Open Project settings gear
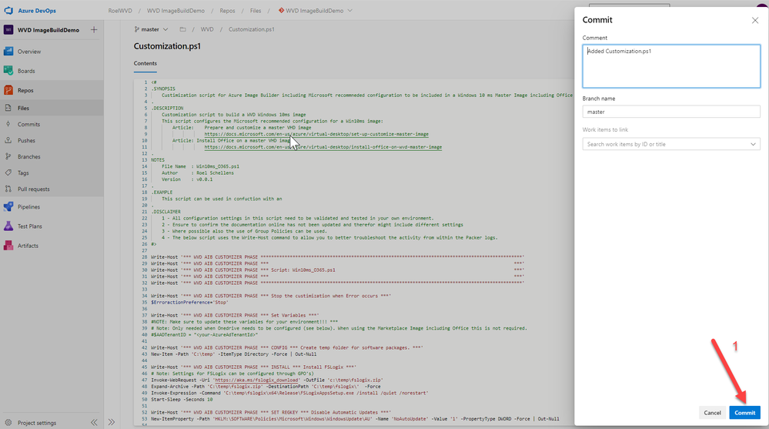This screenshot has width=769, height=429. (8, 422)
